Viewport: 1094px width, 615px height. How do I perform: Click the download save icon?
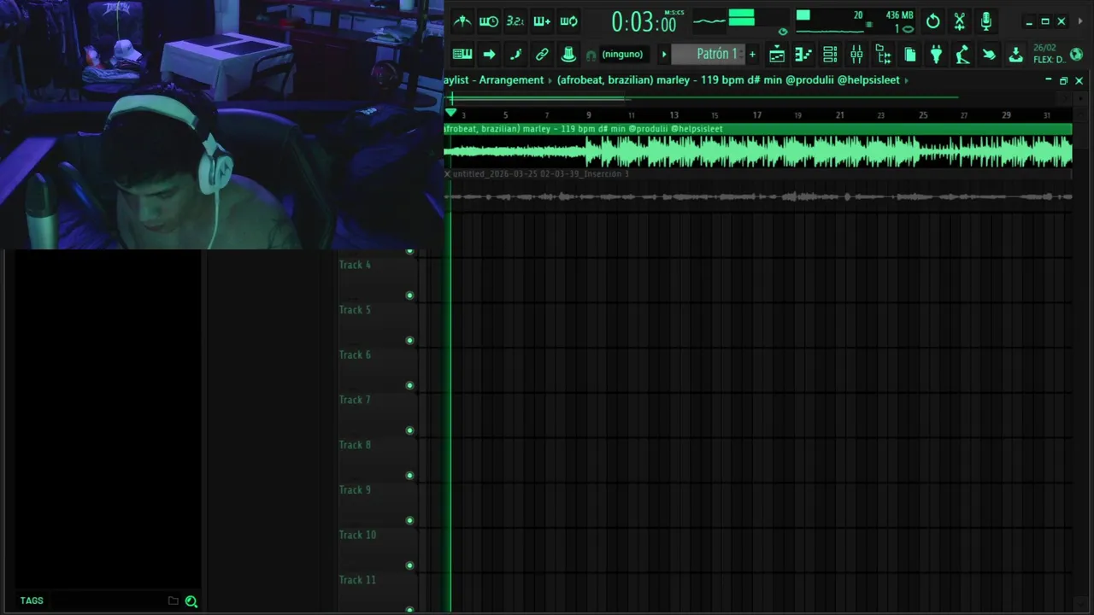(x=1015, y=55)
